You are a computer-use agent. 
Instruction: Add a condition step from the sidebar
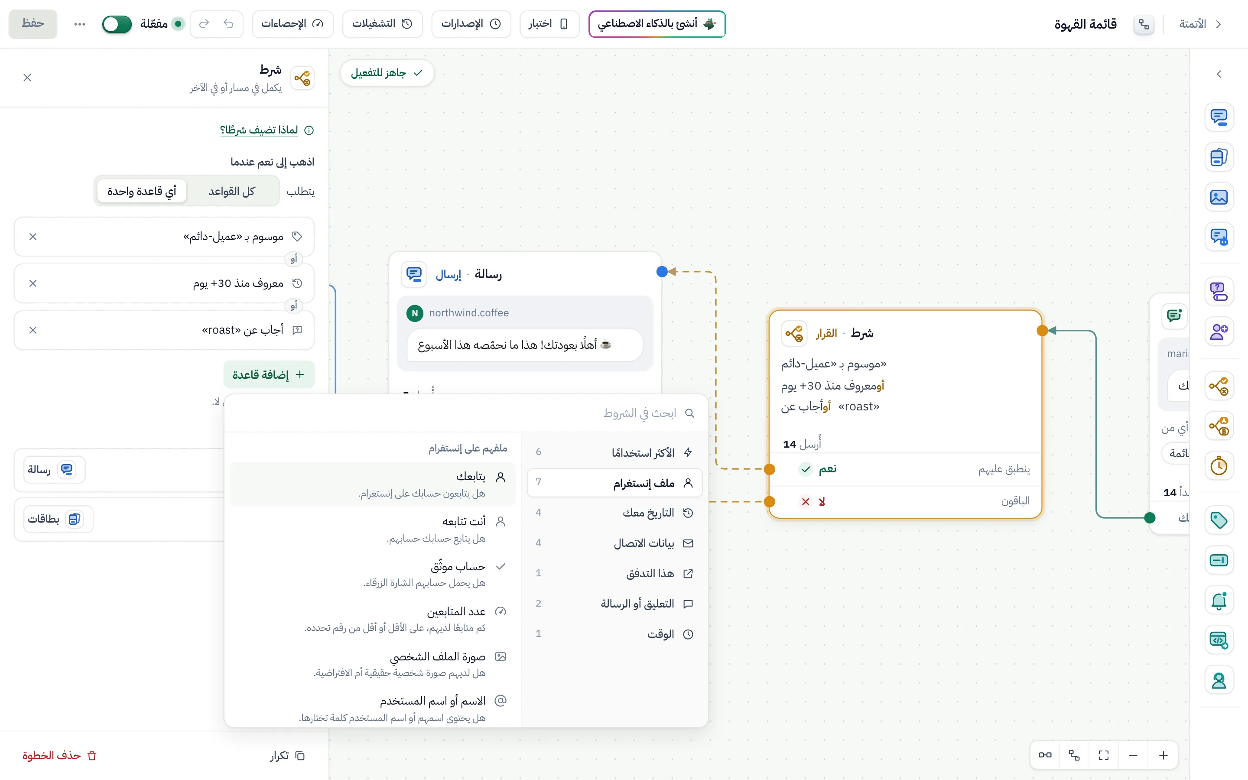(x=1219, y=386)
